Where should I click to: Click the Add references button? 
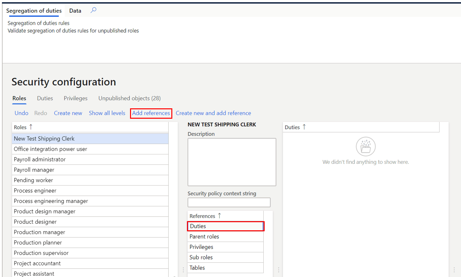tap(151, 113)
